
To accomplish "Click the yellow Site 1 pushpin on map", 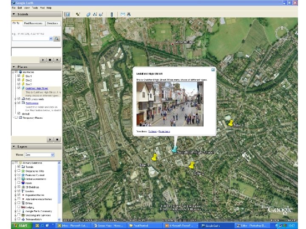I will coord(230,123).
